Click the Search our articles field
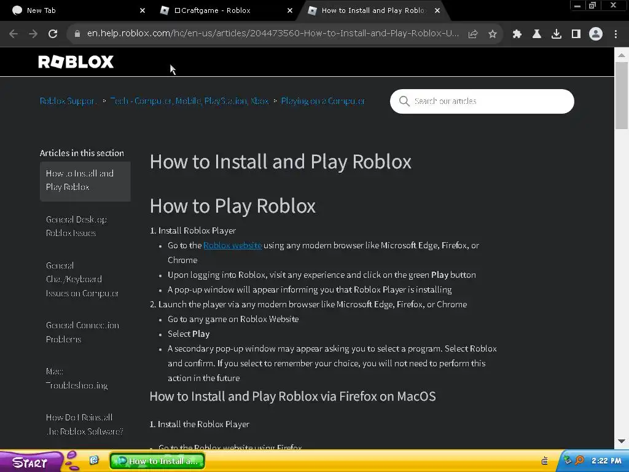This screenshot has height=472, width=629. tap(482, 101)
